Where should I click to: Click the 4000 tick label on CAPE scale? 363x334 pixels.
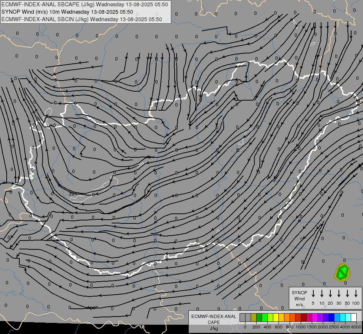(345, 327)
